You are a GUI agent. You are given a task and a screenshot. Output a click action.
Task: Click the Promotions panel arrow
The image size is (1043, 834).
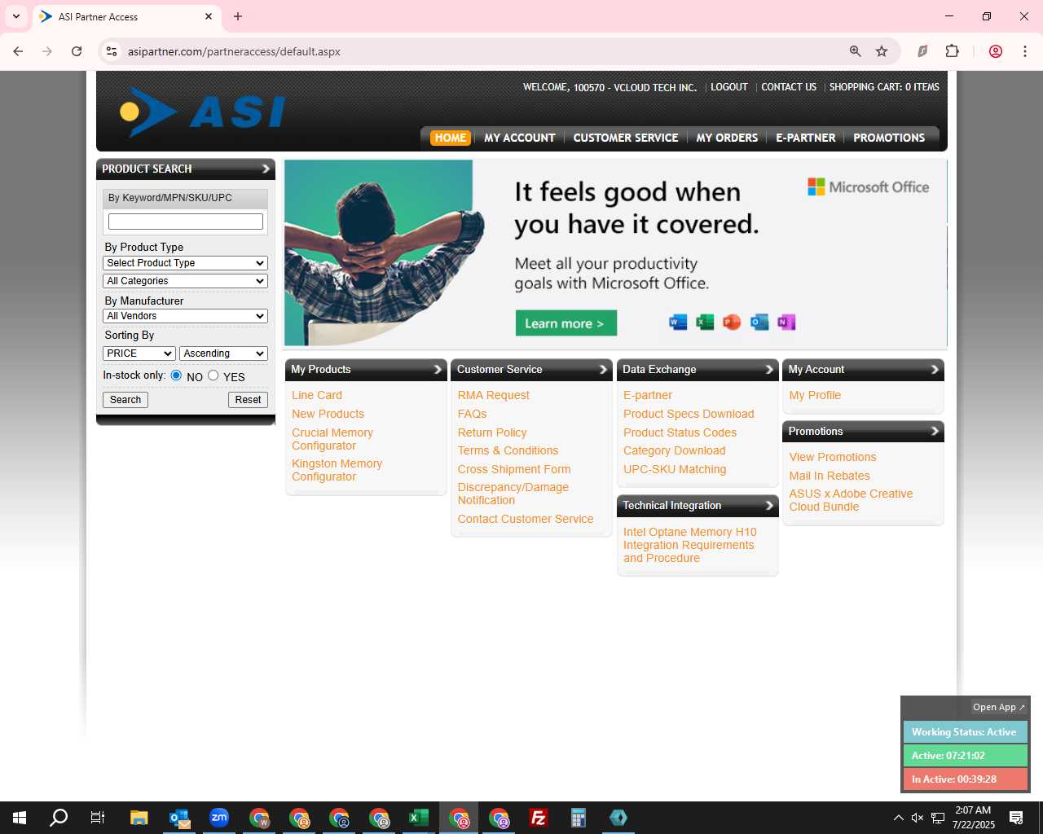[935, 432]
